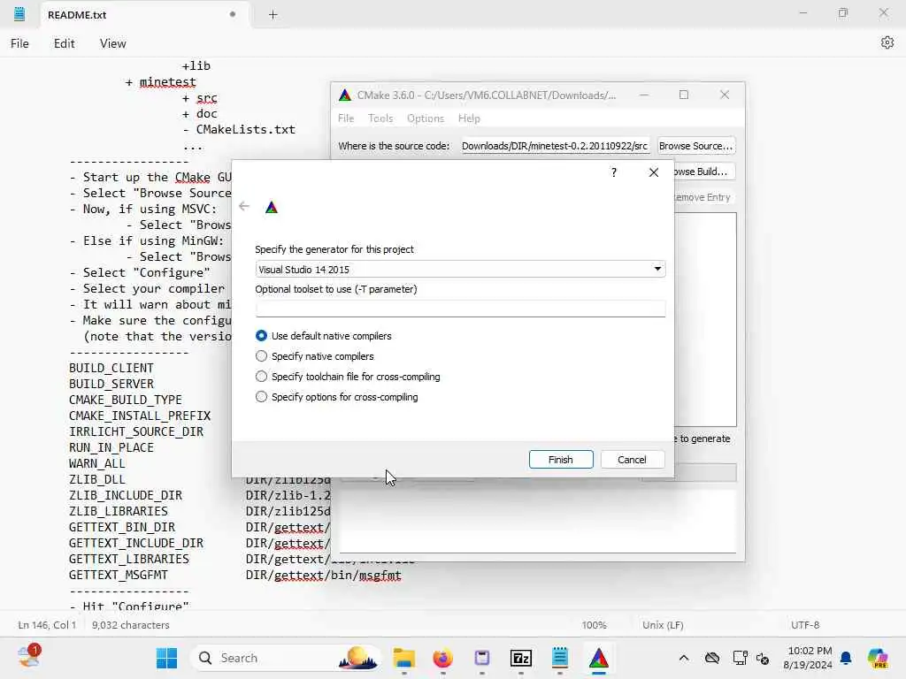
Task: Click the cloud sync tray icon
Action: click(x=712, y=658)
